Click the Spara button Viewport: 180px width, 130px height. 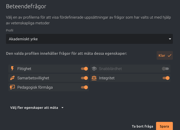[164, 126]
